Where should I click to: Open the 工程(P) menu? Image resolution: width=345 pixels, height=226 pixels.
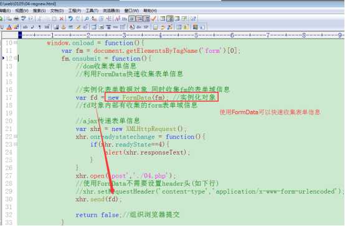tap(75, 11)
